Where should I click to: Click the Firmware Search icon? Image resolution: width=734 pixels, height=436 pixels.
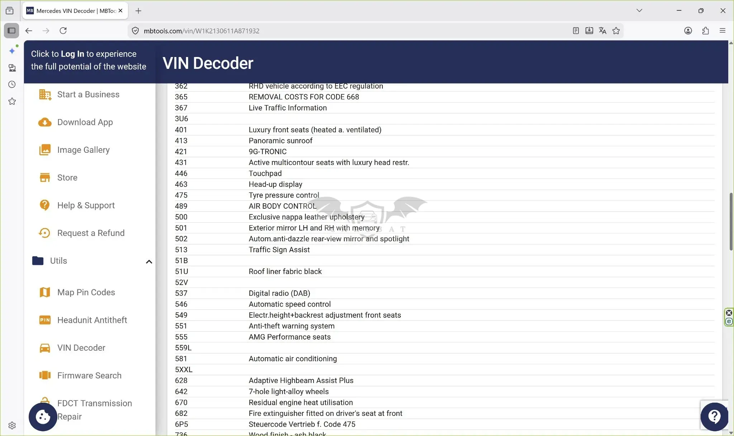(45, 375)
